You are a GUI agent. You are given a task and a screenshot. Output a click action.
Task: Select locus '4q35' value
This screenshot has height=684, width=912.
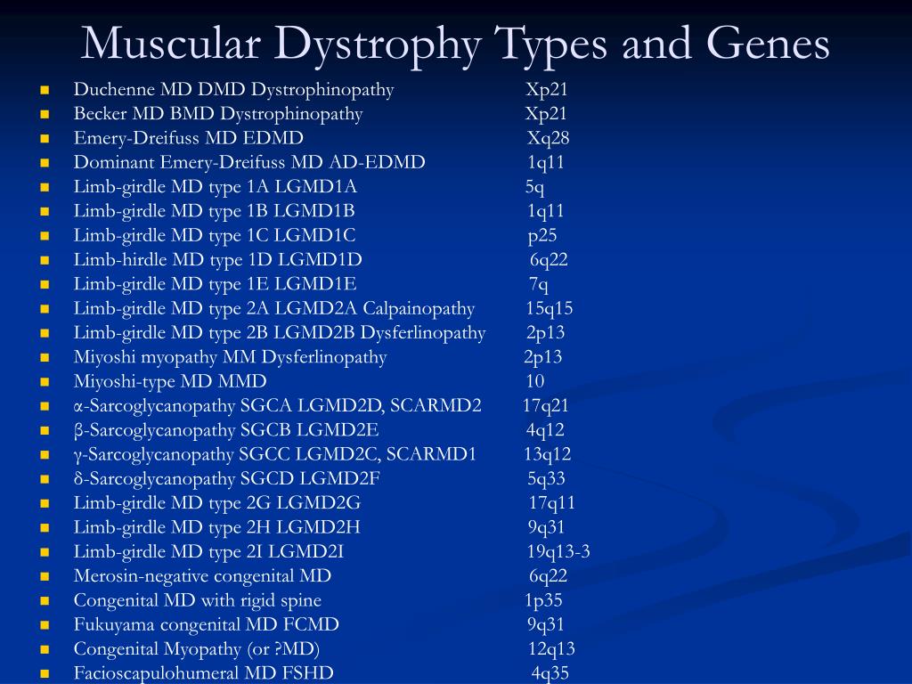(x=550, y=673)
